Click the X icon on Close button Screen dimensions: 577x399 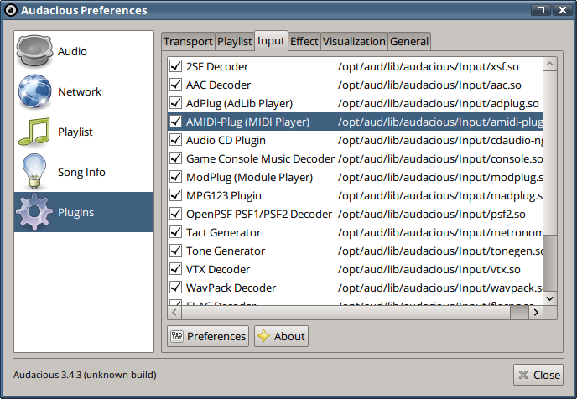tap(523, 375)
